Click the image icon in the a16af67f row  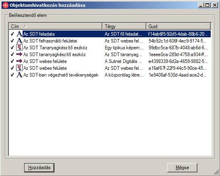coord(19,68)
